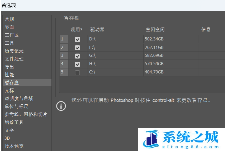Select row number 4 in the disk list
The height and width of the screenshot is (151, 225).
point(64,64)
